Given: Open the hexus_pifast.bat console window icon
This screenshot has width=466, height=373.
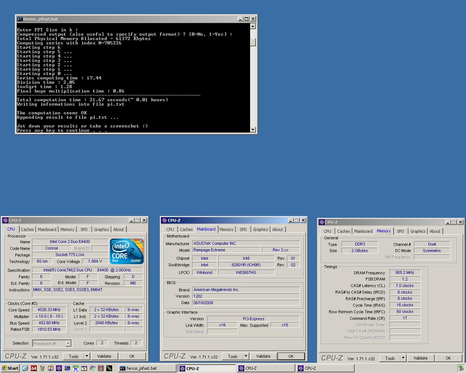Looking at the screenshot, I should point(20,19).
